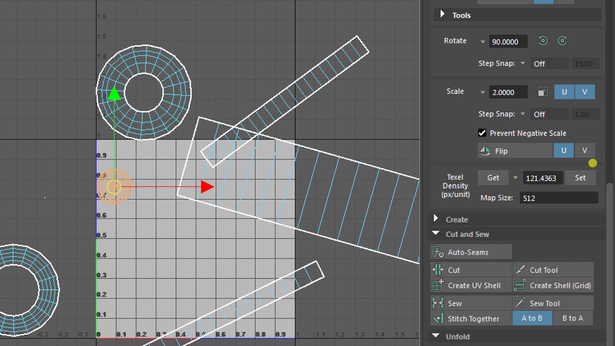Uncheck Prevent Negative Scale
The image size is (615, 346).
coord(482,133)
